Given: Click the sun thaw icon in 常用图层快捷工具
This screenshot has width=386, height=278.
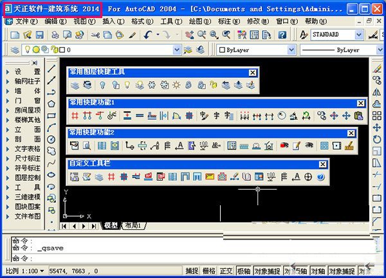Looking at the screenshot, I should [176, 85].
